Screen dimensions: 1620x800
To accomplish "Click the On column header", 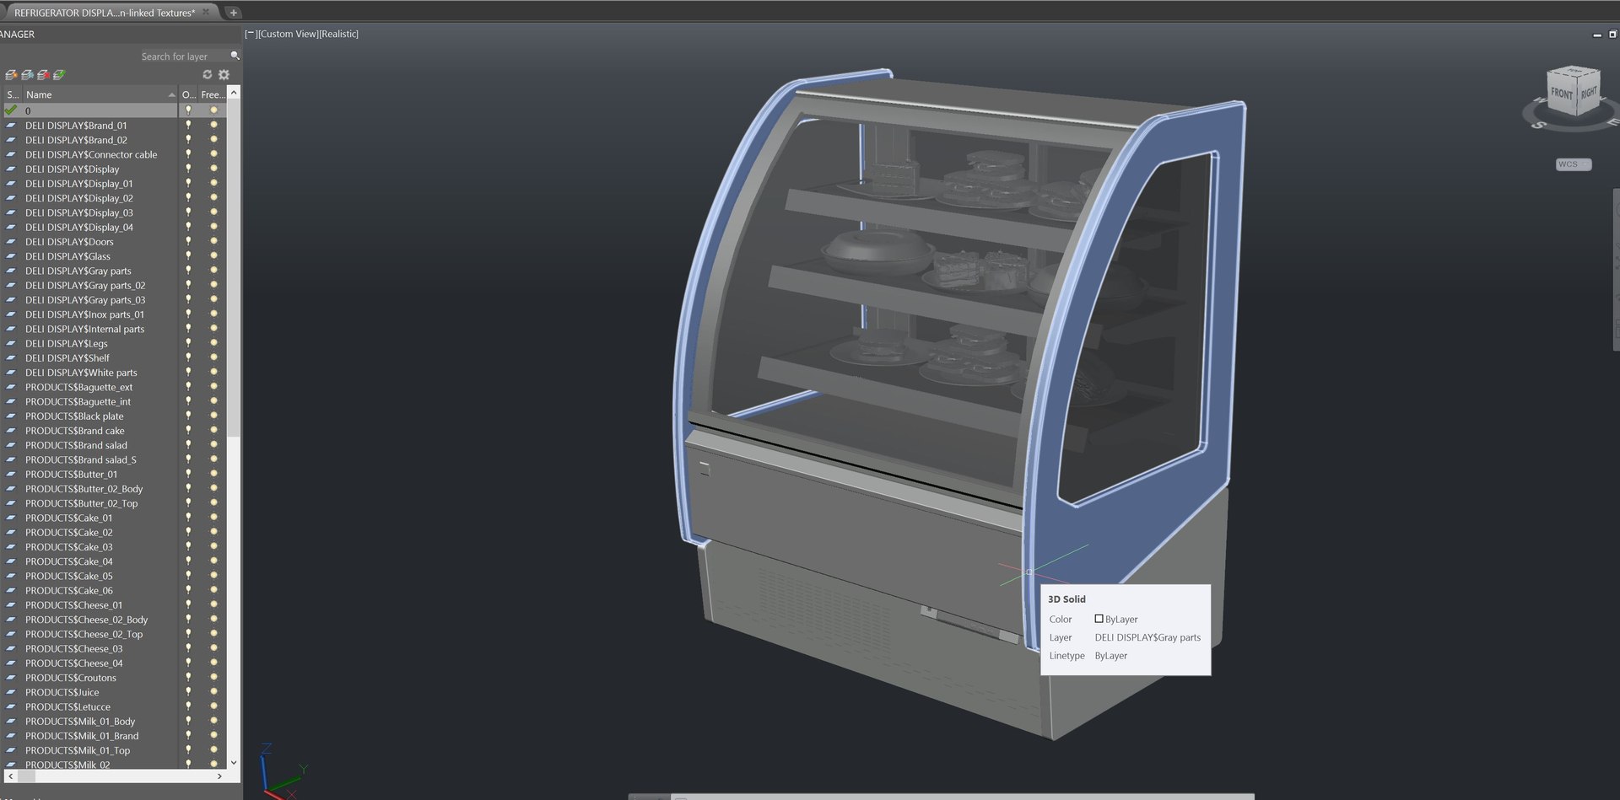I will pos(188,94).
